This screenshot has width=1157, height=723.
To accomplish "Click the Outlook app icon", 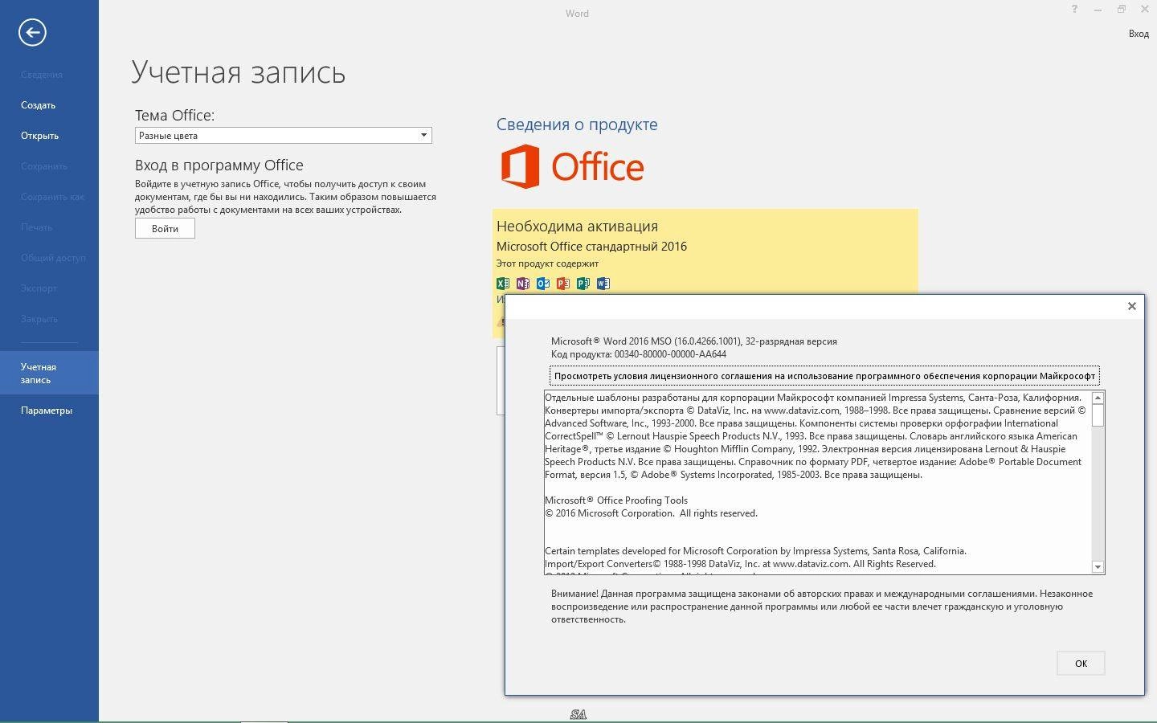I will [x=543, y=284].
